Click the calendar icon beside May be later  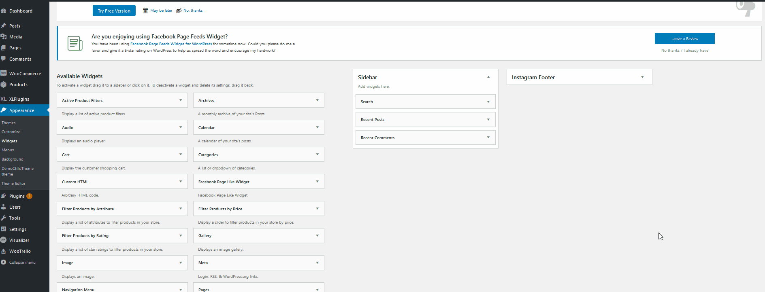[x=145, y=11]
